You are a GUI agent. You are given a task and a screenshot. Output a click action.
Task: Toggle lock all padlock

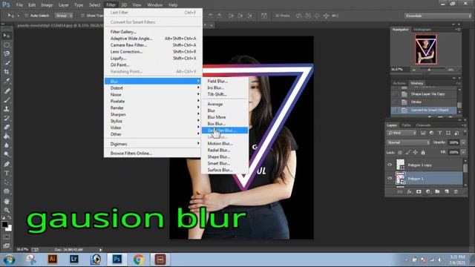pos(423,152)
